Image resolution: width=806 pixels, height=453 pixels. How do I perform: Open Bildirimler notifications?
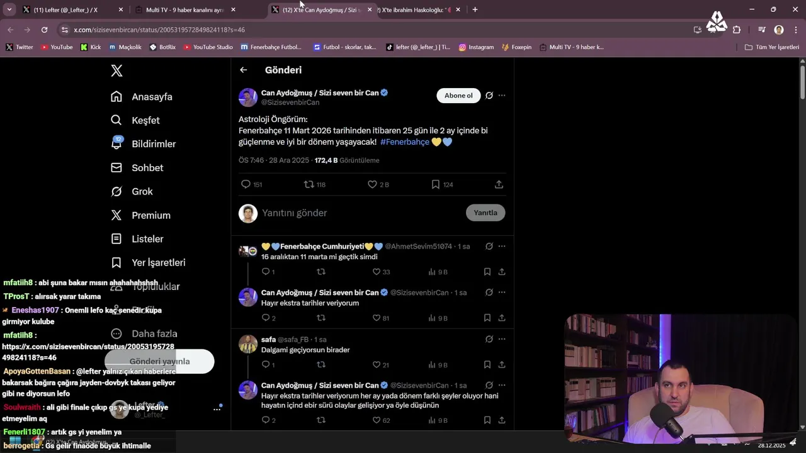(x=144, y=143)
